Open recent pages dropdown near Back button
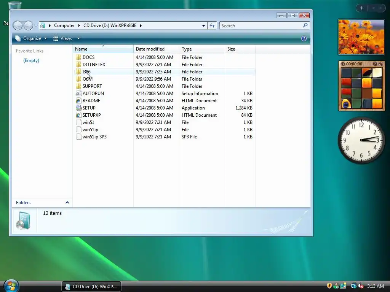Screen dimensions: 390x292 pos(36,25)
